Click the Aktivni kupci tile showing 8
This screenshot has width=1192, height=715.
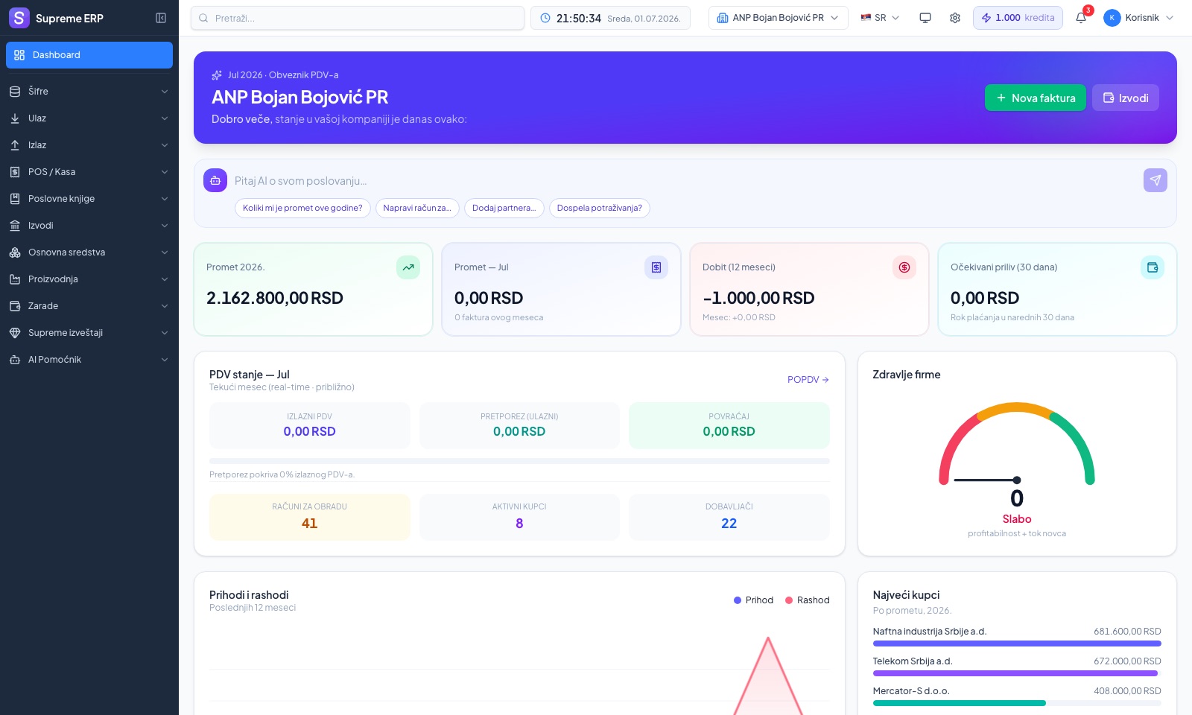[x=519, y=517]
